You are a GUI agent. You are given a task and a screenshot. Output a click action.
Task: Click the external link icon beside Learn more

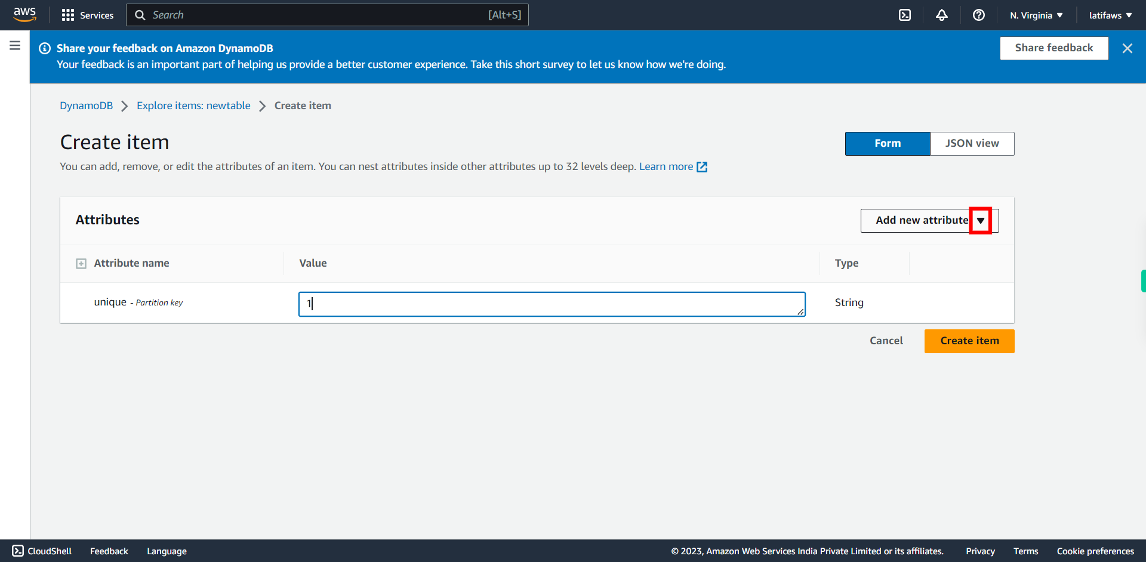pos(702,167)
